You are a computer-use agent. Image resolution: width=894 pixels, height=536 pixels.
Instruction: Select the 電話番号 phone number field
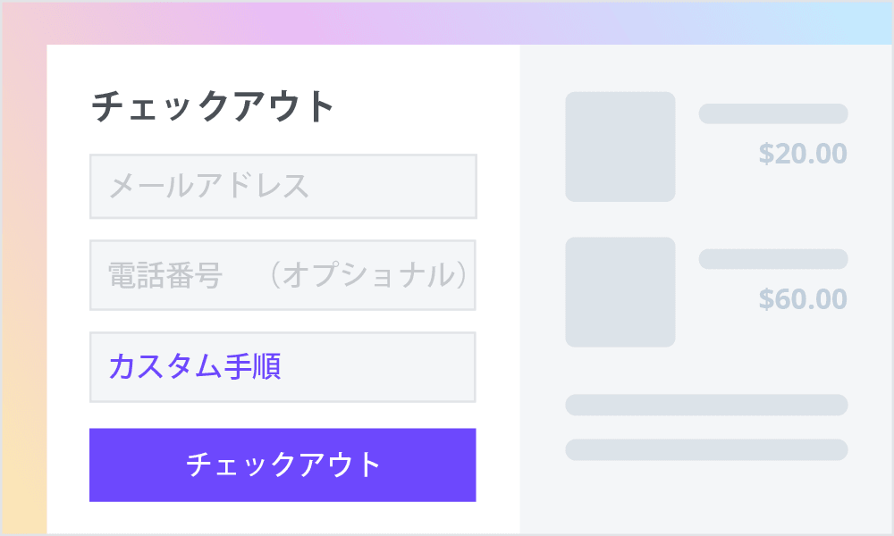(x=283, y=276)
